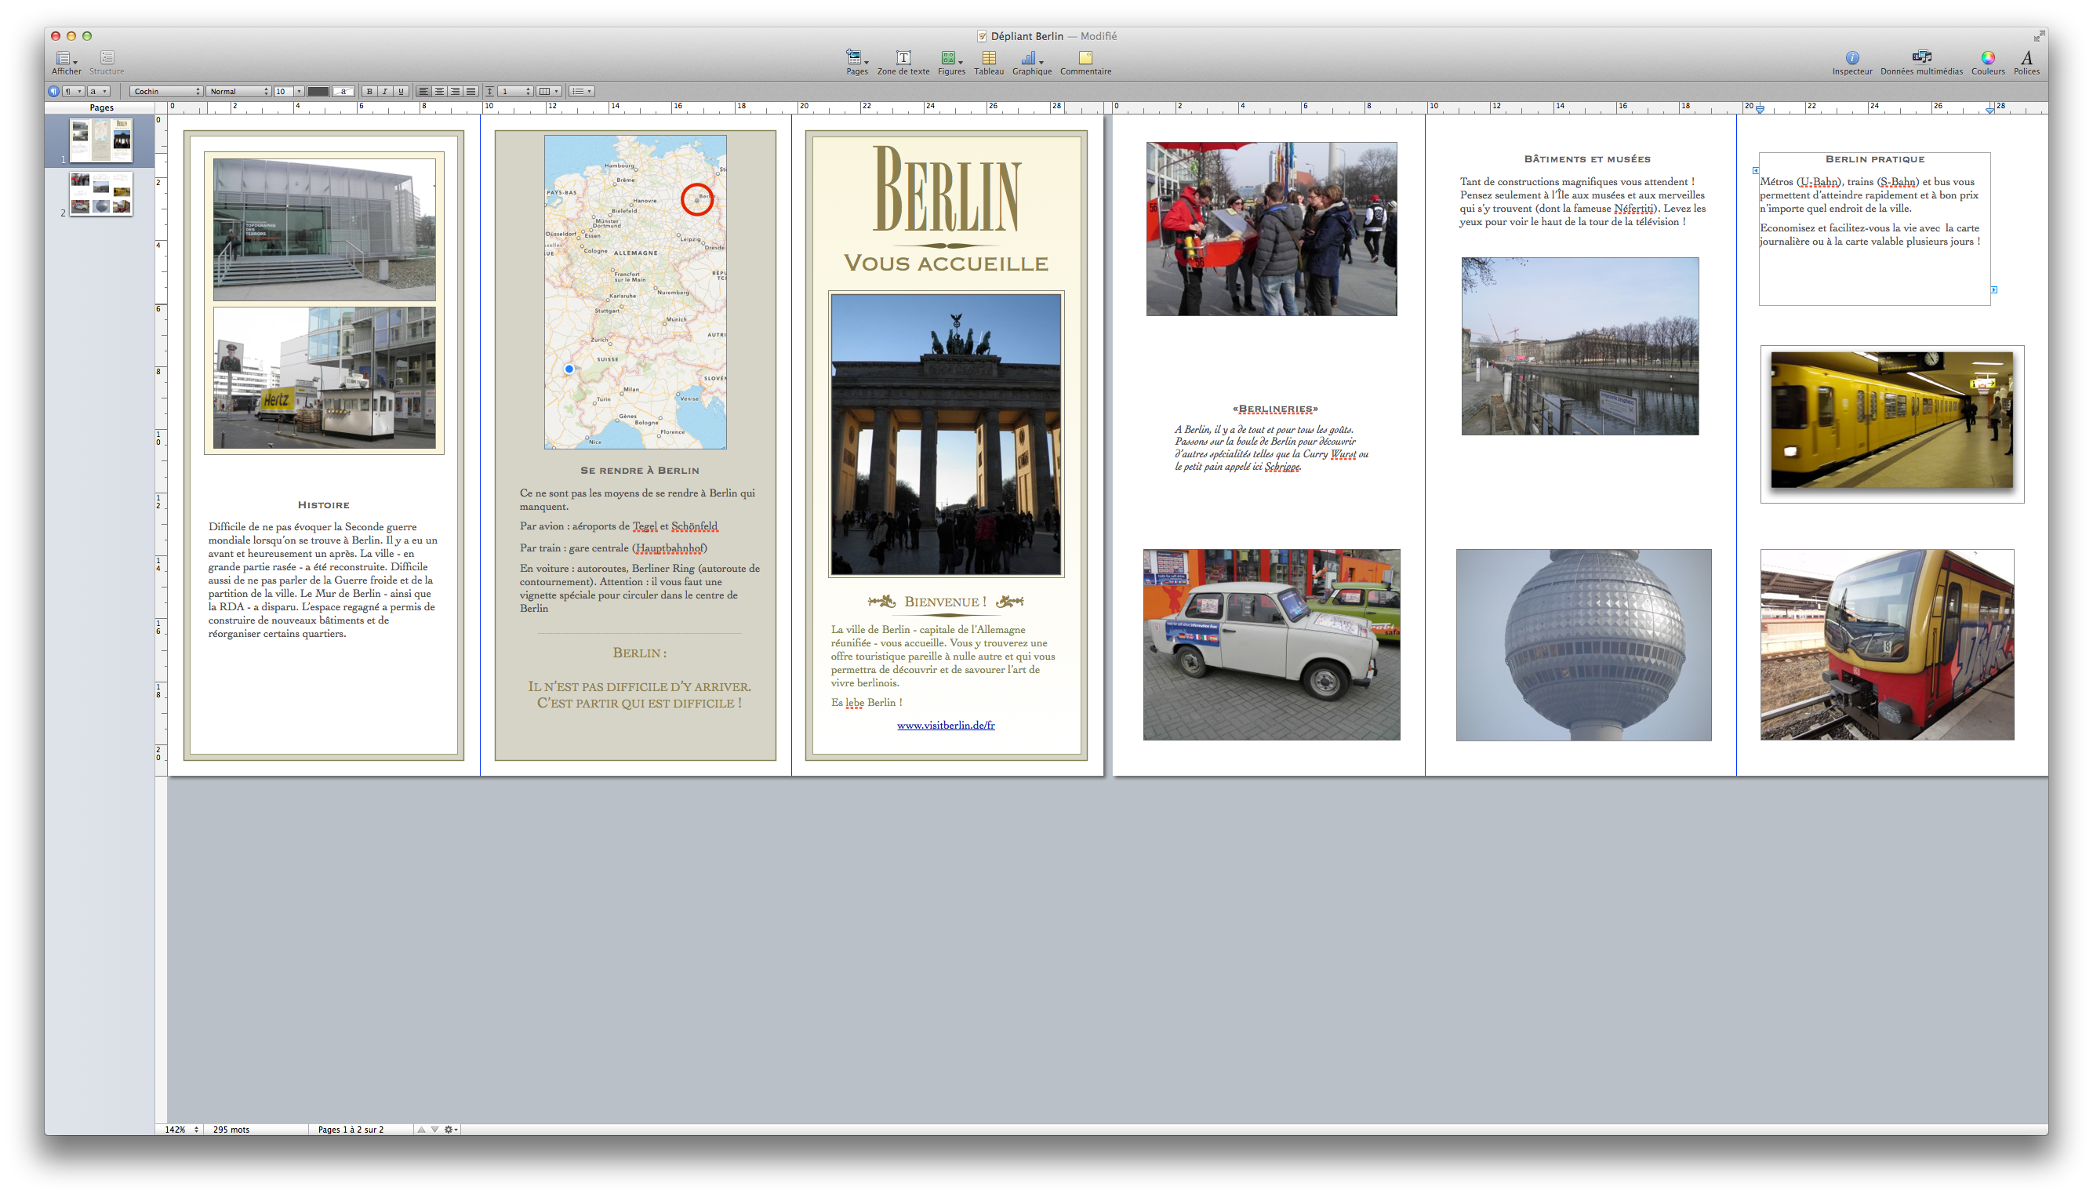Open the Données multimédias browser
2093x1197 pixels.
(x=1920, y=57)
